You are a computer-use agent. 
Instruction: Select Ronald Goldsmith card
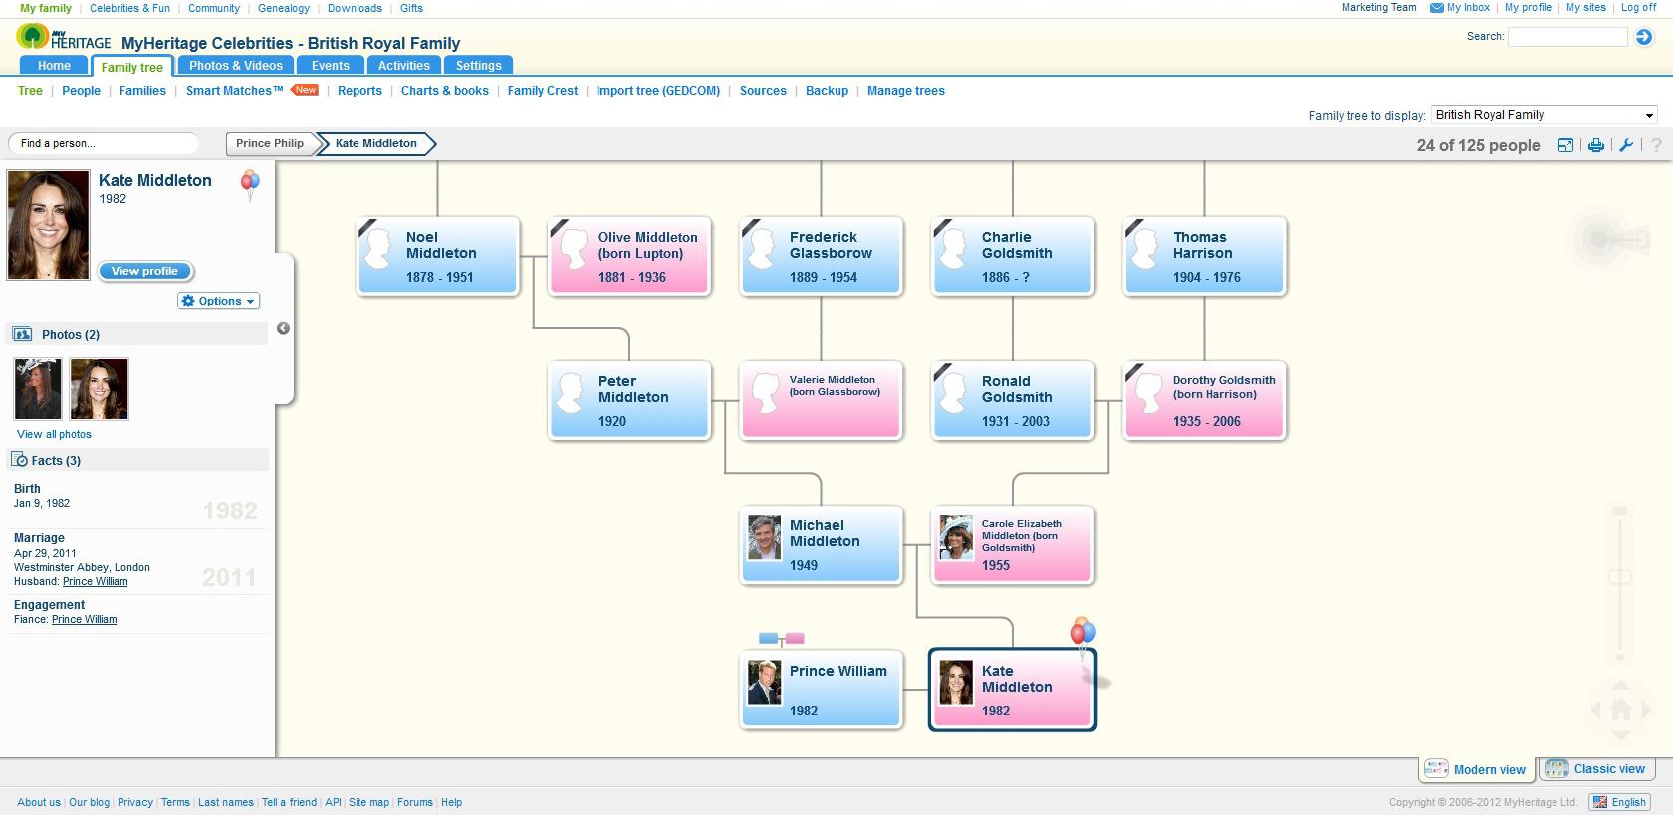(1013, 400)
